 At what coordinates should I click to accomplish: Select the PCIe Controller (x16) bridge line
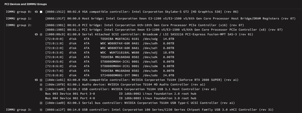click(x=144, y=25)
